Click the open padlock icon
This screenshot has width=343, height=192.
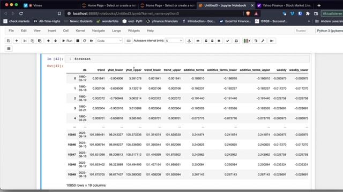pyautogui.click(x=206, y=41)
